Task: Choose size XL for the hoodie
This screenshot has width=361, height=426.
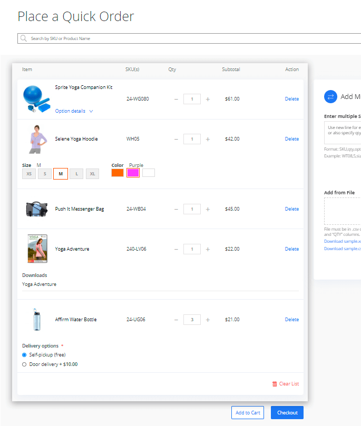Action: pos(92,174)
